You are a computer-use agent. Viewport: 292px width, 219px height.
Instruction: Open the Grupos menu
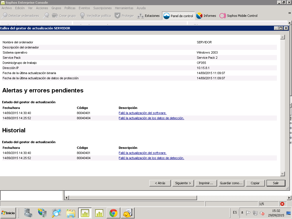click(x=56, y=8)
